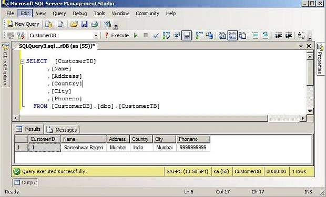The image size is (326, 197).
Task: Open a Database Engine Query
Action: coord(48,24)
